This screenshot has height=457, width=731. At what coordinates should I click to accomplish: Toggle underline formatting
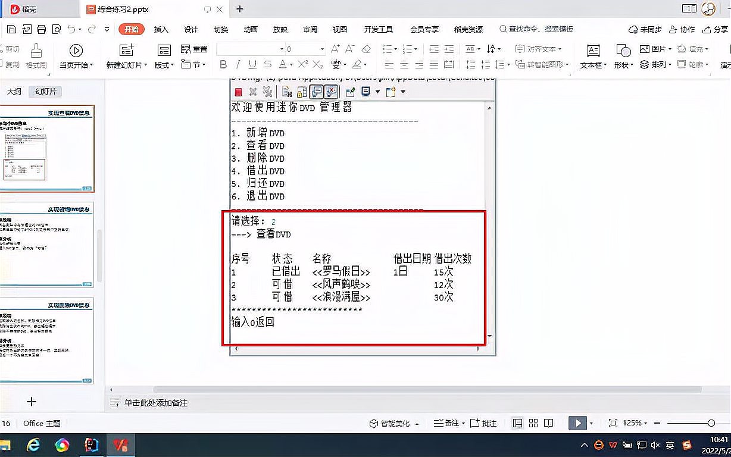tap(252, 64)
